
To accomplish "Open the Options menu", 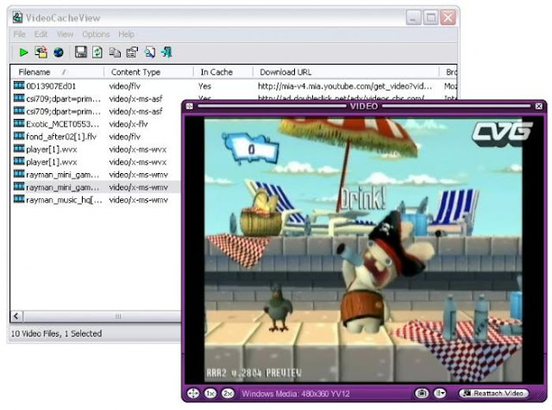I will point(96,34).
